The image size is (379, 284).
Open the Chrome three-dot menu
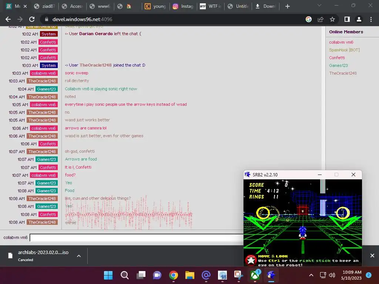click(x=371, y=19)
